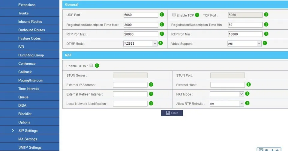The height and width of the screenshot is (151, 288).
Task: Click help icon for Registration/Subscription Time Max
Action: tap(162, 24)
